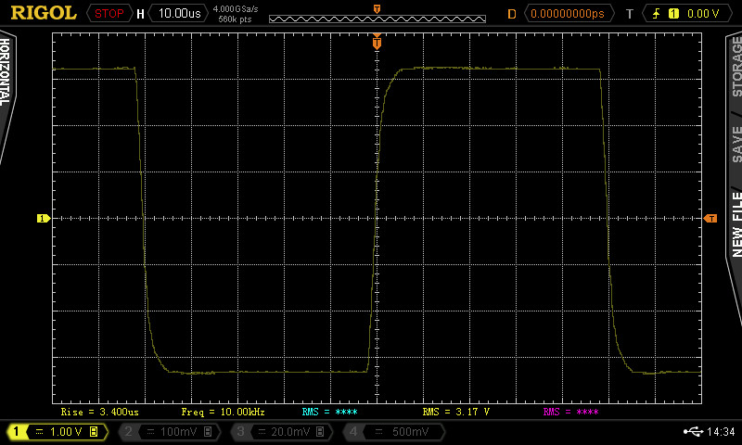This screenshot has width=742, height=445.
Task: Click the trigger position marker above the grid
Action: pyautogui.click(x=377, y=42)
